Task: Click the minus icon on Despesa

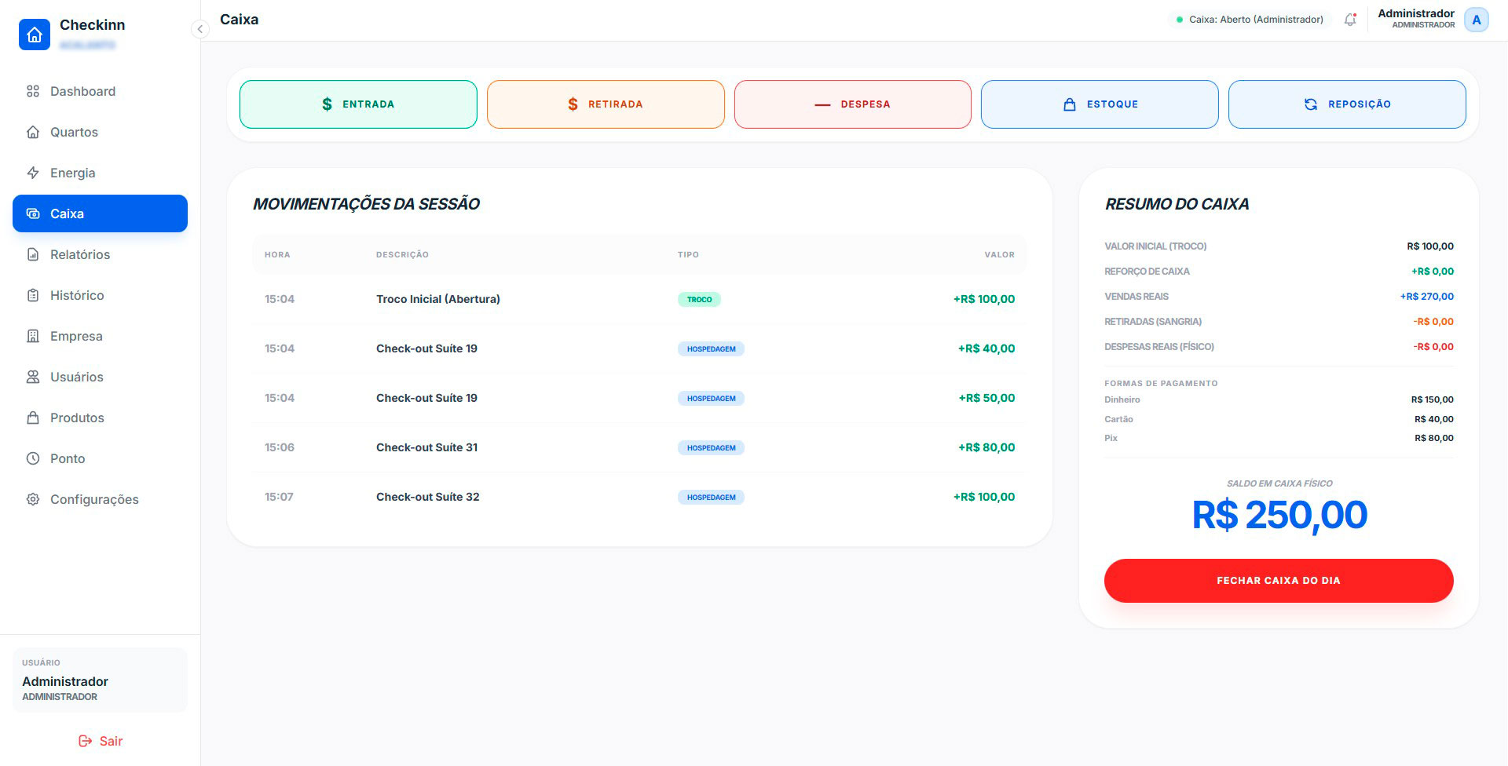Action: pyautogui.click(x=822, y=104)
